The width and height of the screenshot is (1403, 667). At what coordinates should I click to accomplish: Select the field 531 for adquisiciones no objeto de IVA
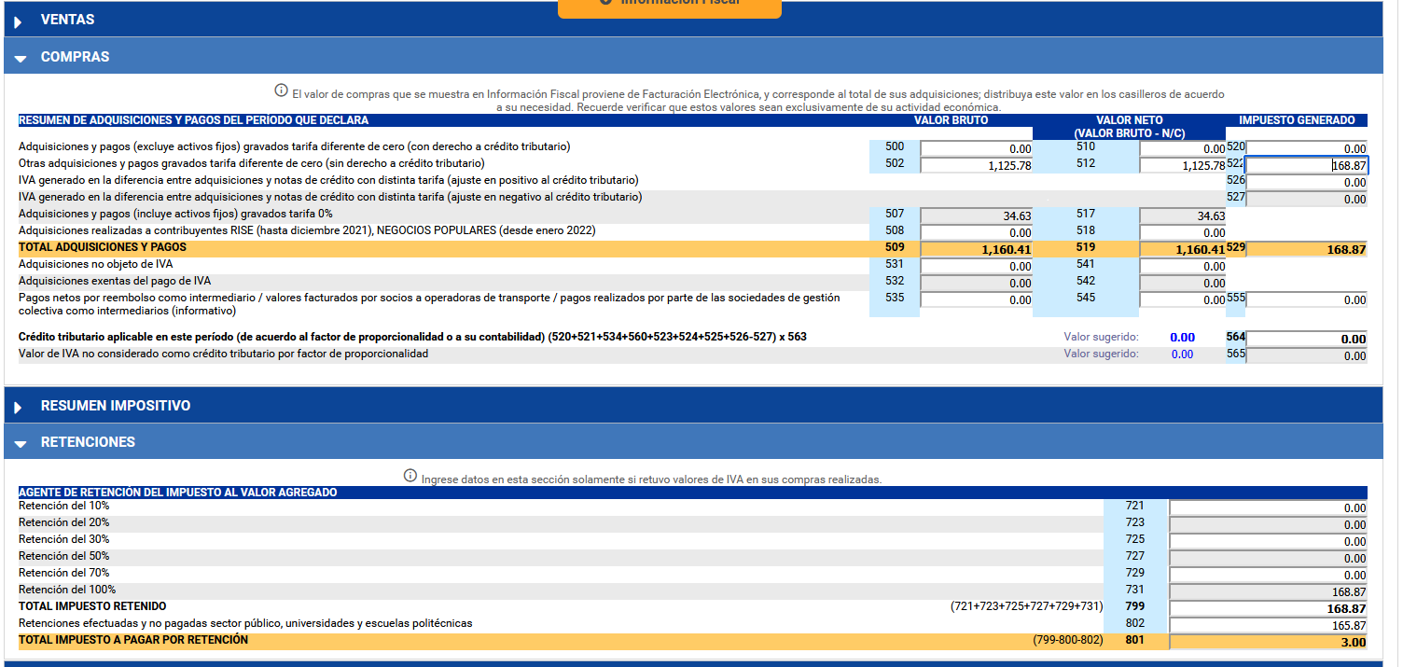(x=976, y=266)
